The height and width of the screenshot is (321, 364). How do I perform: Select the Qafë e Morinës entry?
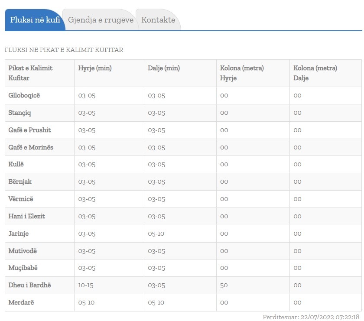point(31,147)
